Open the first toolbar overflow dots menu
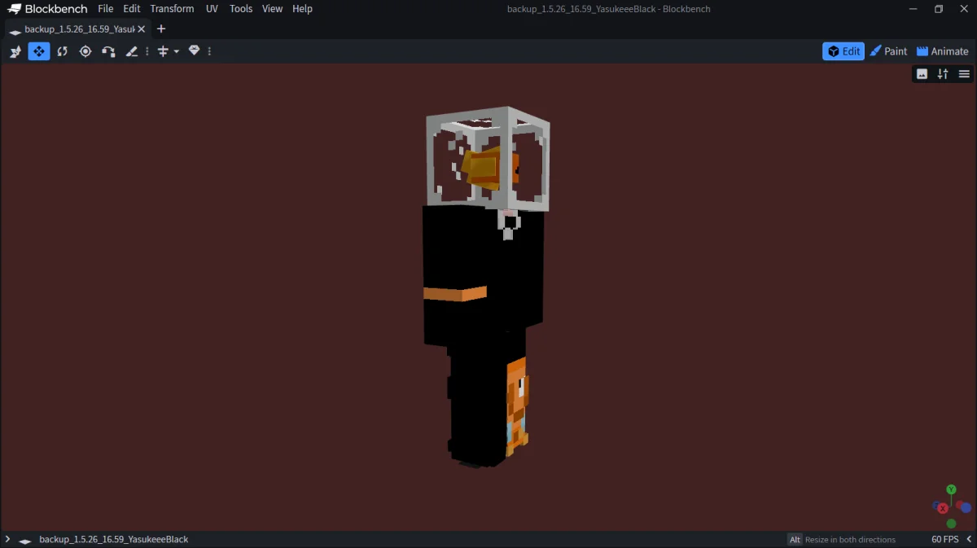The height and width of the screenshot is (548, 977). pyautogui.click(x=147, y=51)
